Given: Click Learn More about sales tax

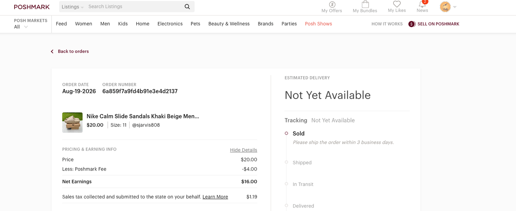Looking at the screenshot, I should point(215,197).
